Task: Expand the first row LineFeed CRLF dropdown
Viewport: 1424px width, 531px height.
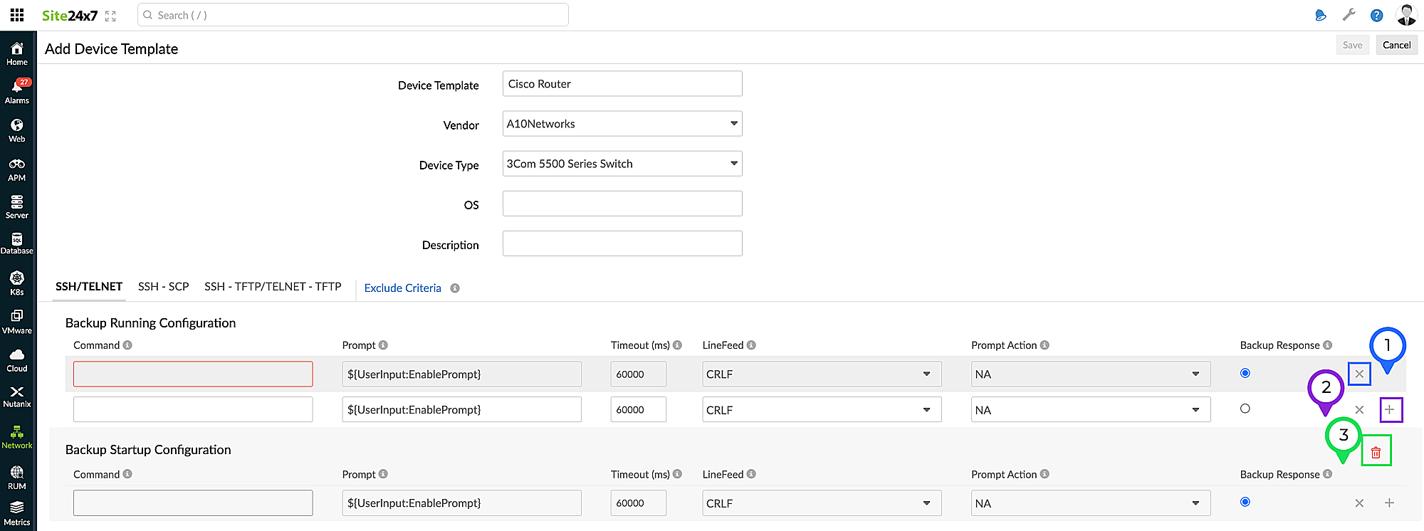Action: coord(821,374)
